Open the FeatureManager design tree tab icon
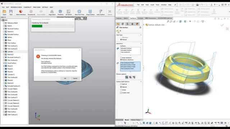230x129 pixels. tap(118, 24)
